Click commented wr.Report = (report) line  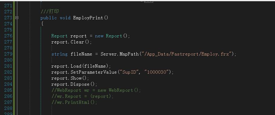click(x=82, y=96)
